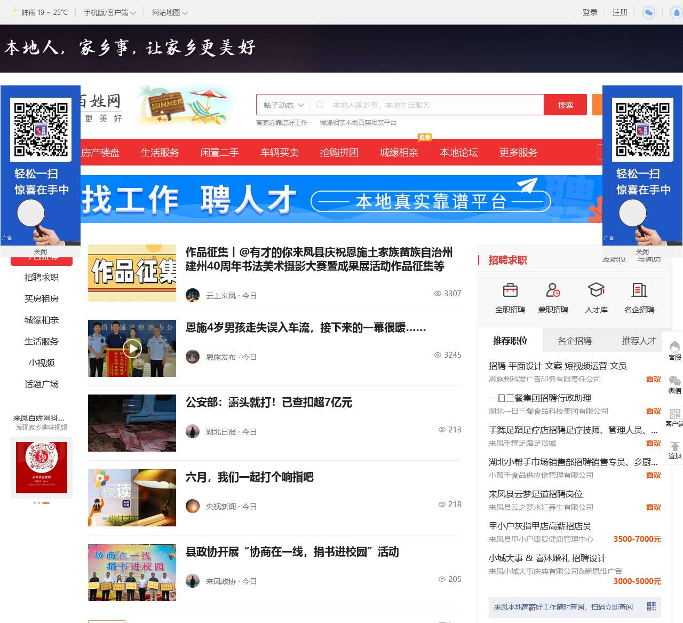
Task: Click the 注册 registration link
Action: pyautogui.click(x=620, y=12)
